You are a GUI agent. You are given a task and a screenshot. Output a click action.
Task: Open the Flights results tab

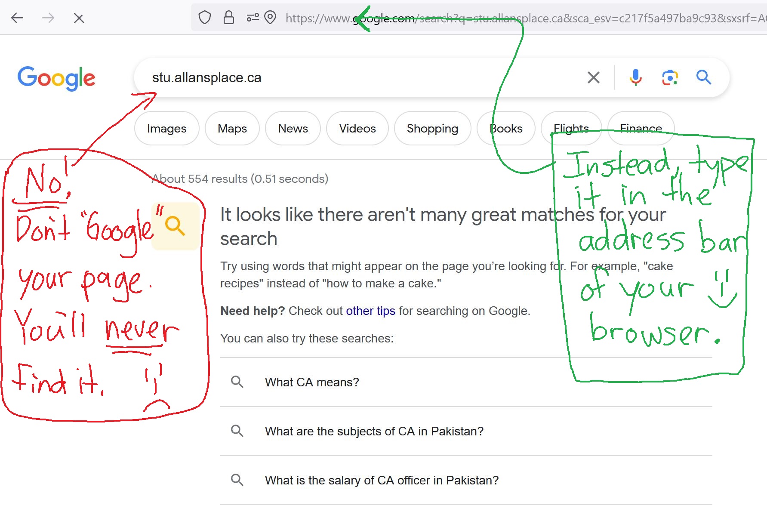coord(571,128)
